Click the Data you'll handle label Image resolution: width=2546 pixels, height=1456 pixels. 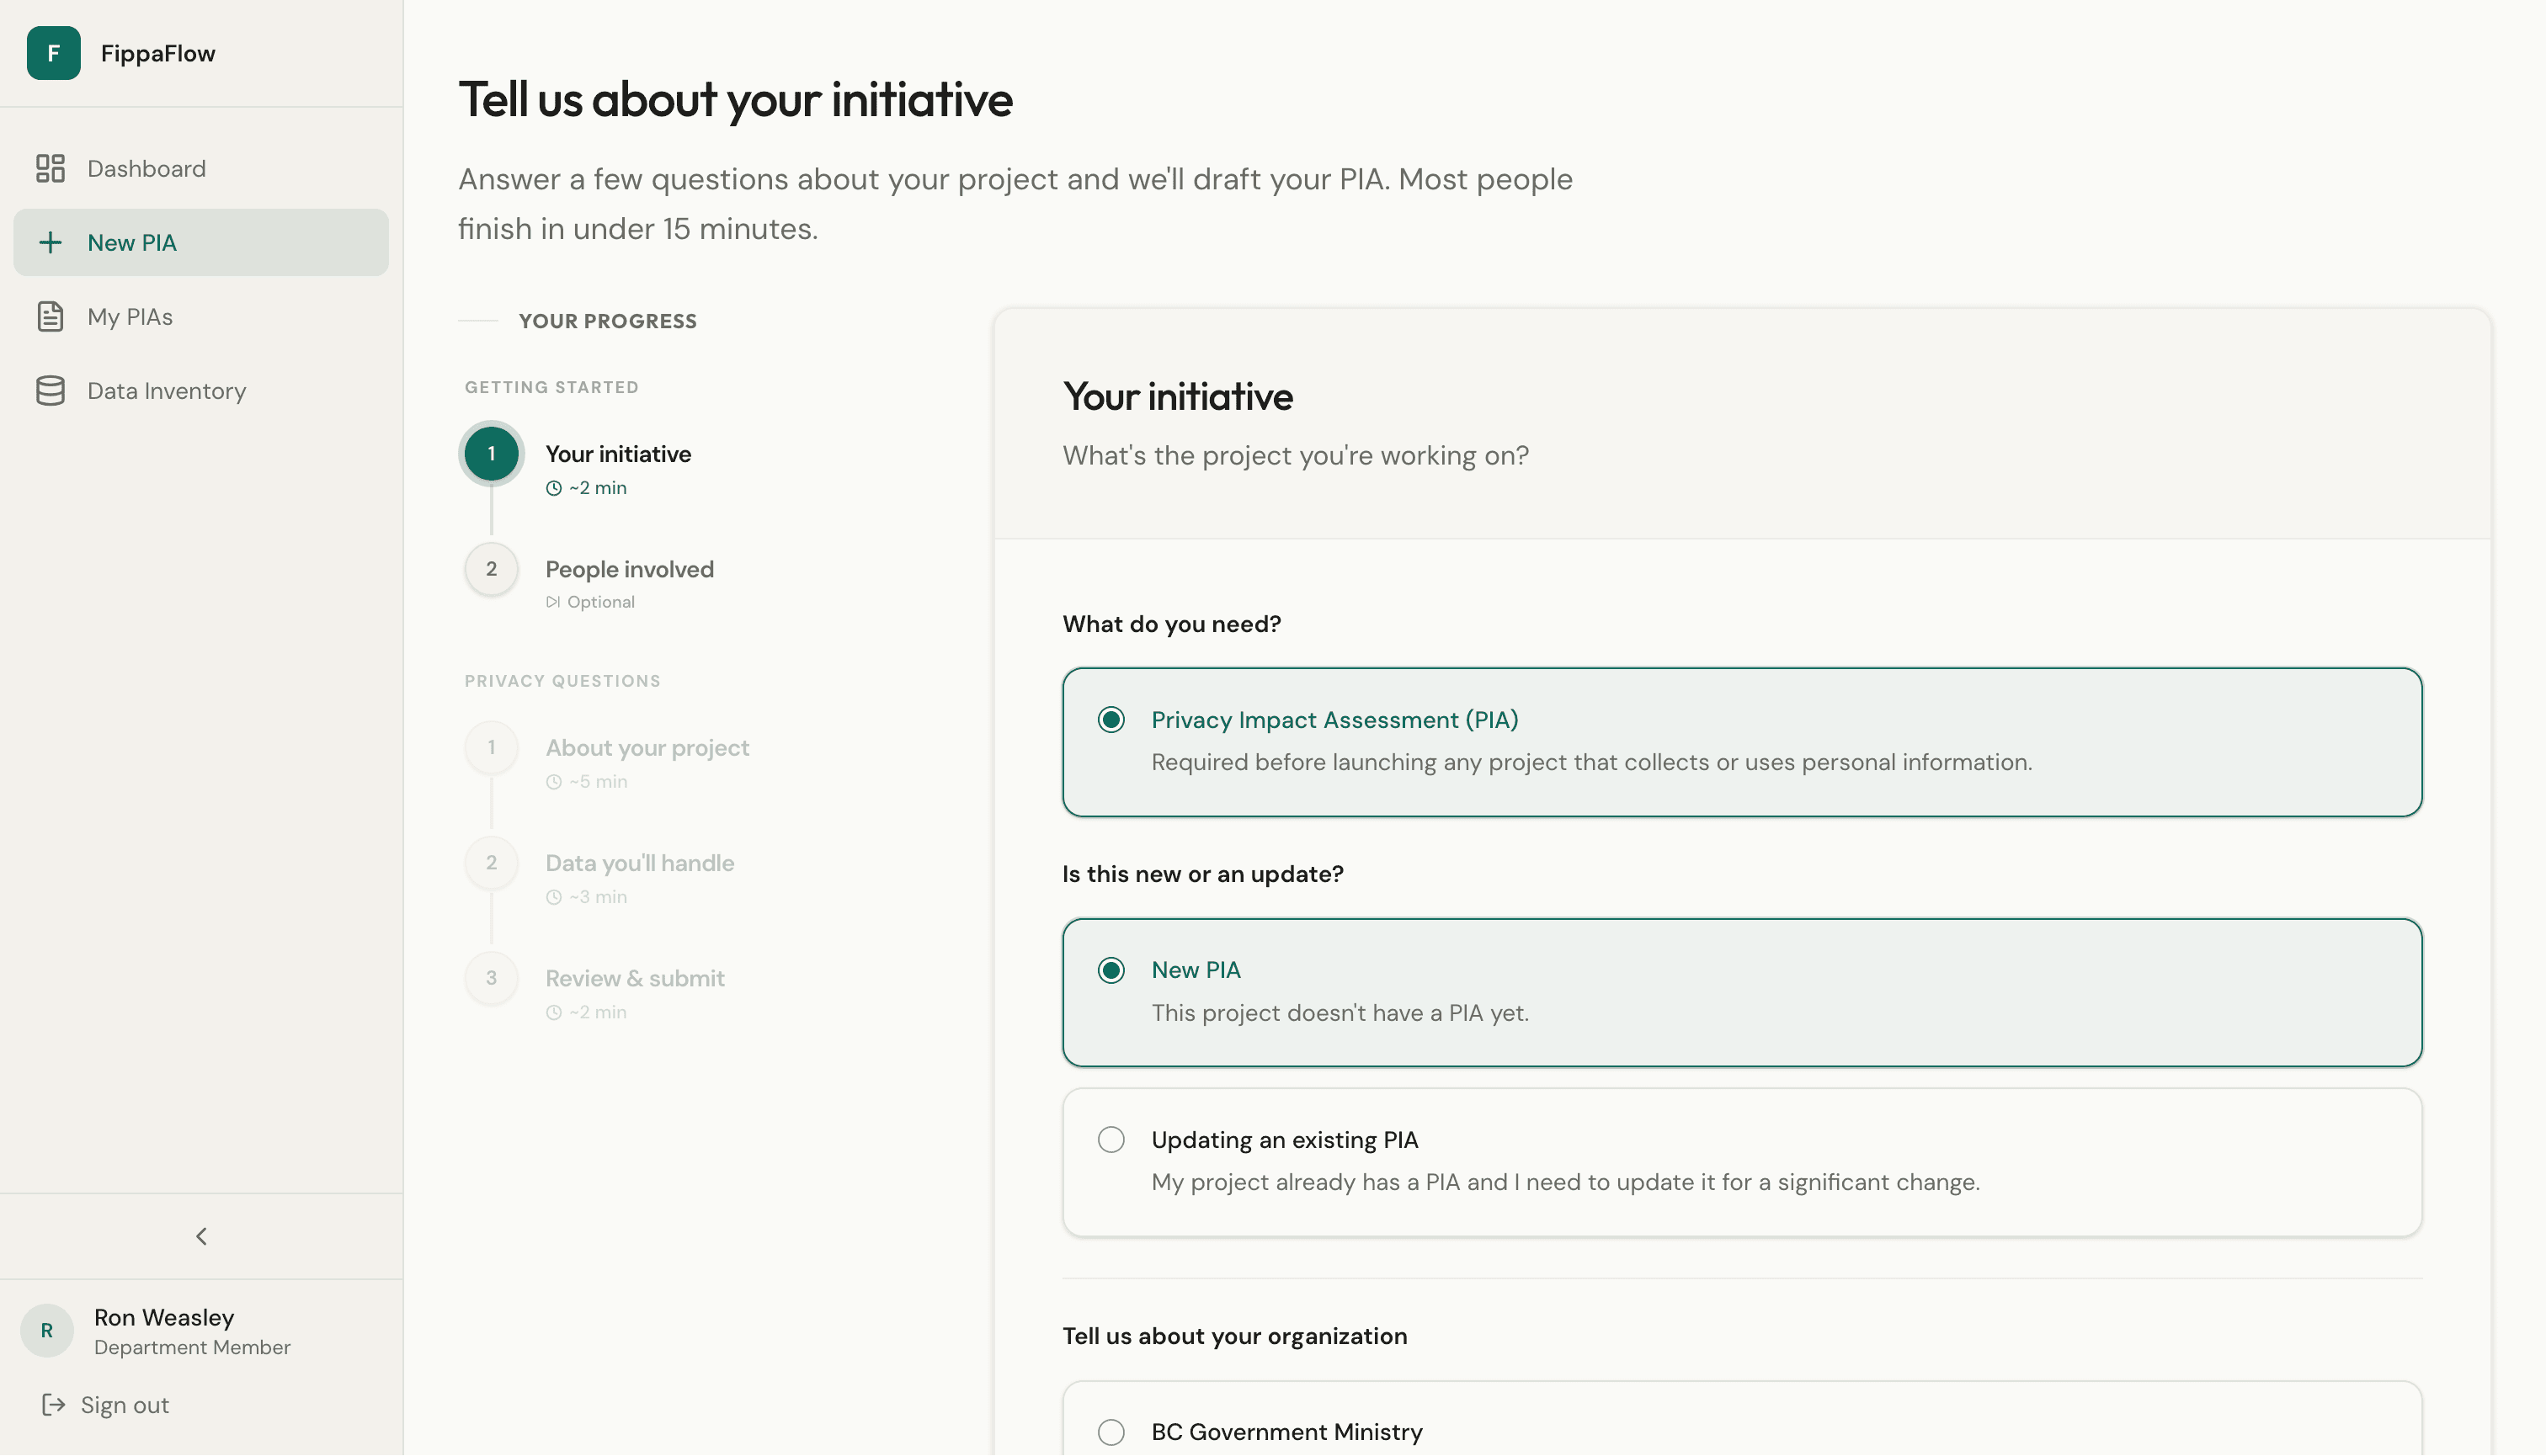[639, 862]
